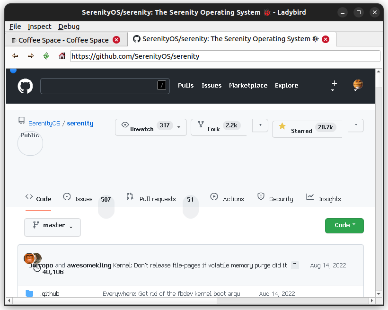This screenshot has height=310, width=388.
Task: Expand the star lists dropdown arrow
Action: pyautogui.click(x=355, y=125)
